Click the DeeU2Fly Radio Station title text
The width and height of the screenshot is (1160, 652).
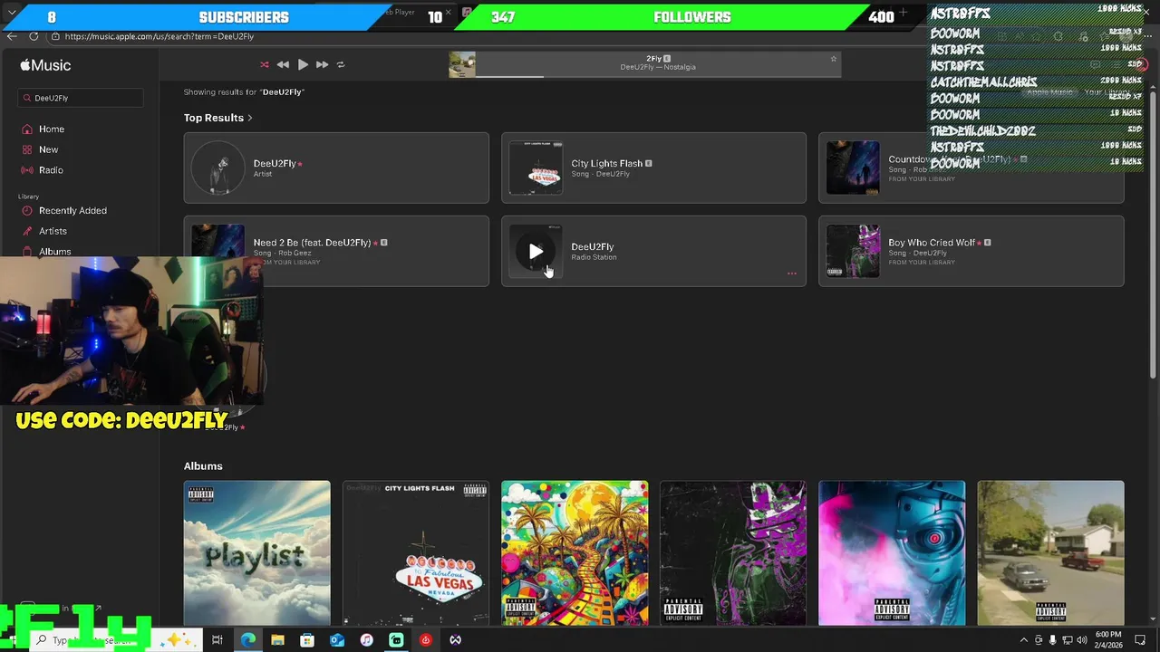(x=593, y=246)
